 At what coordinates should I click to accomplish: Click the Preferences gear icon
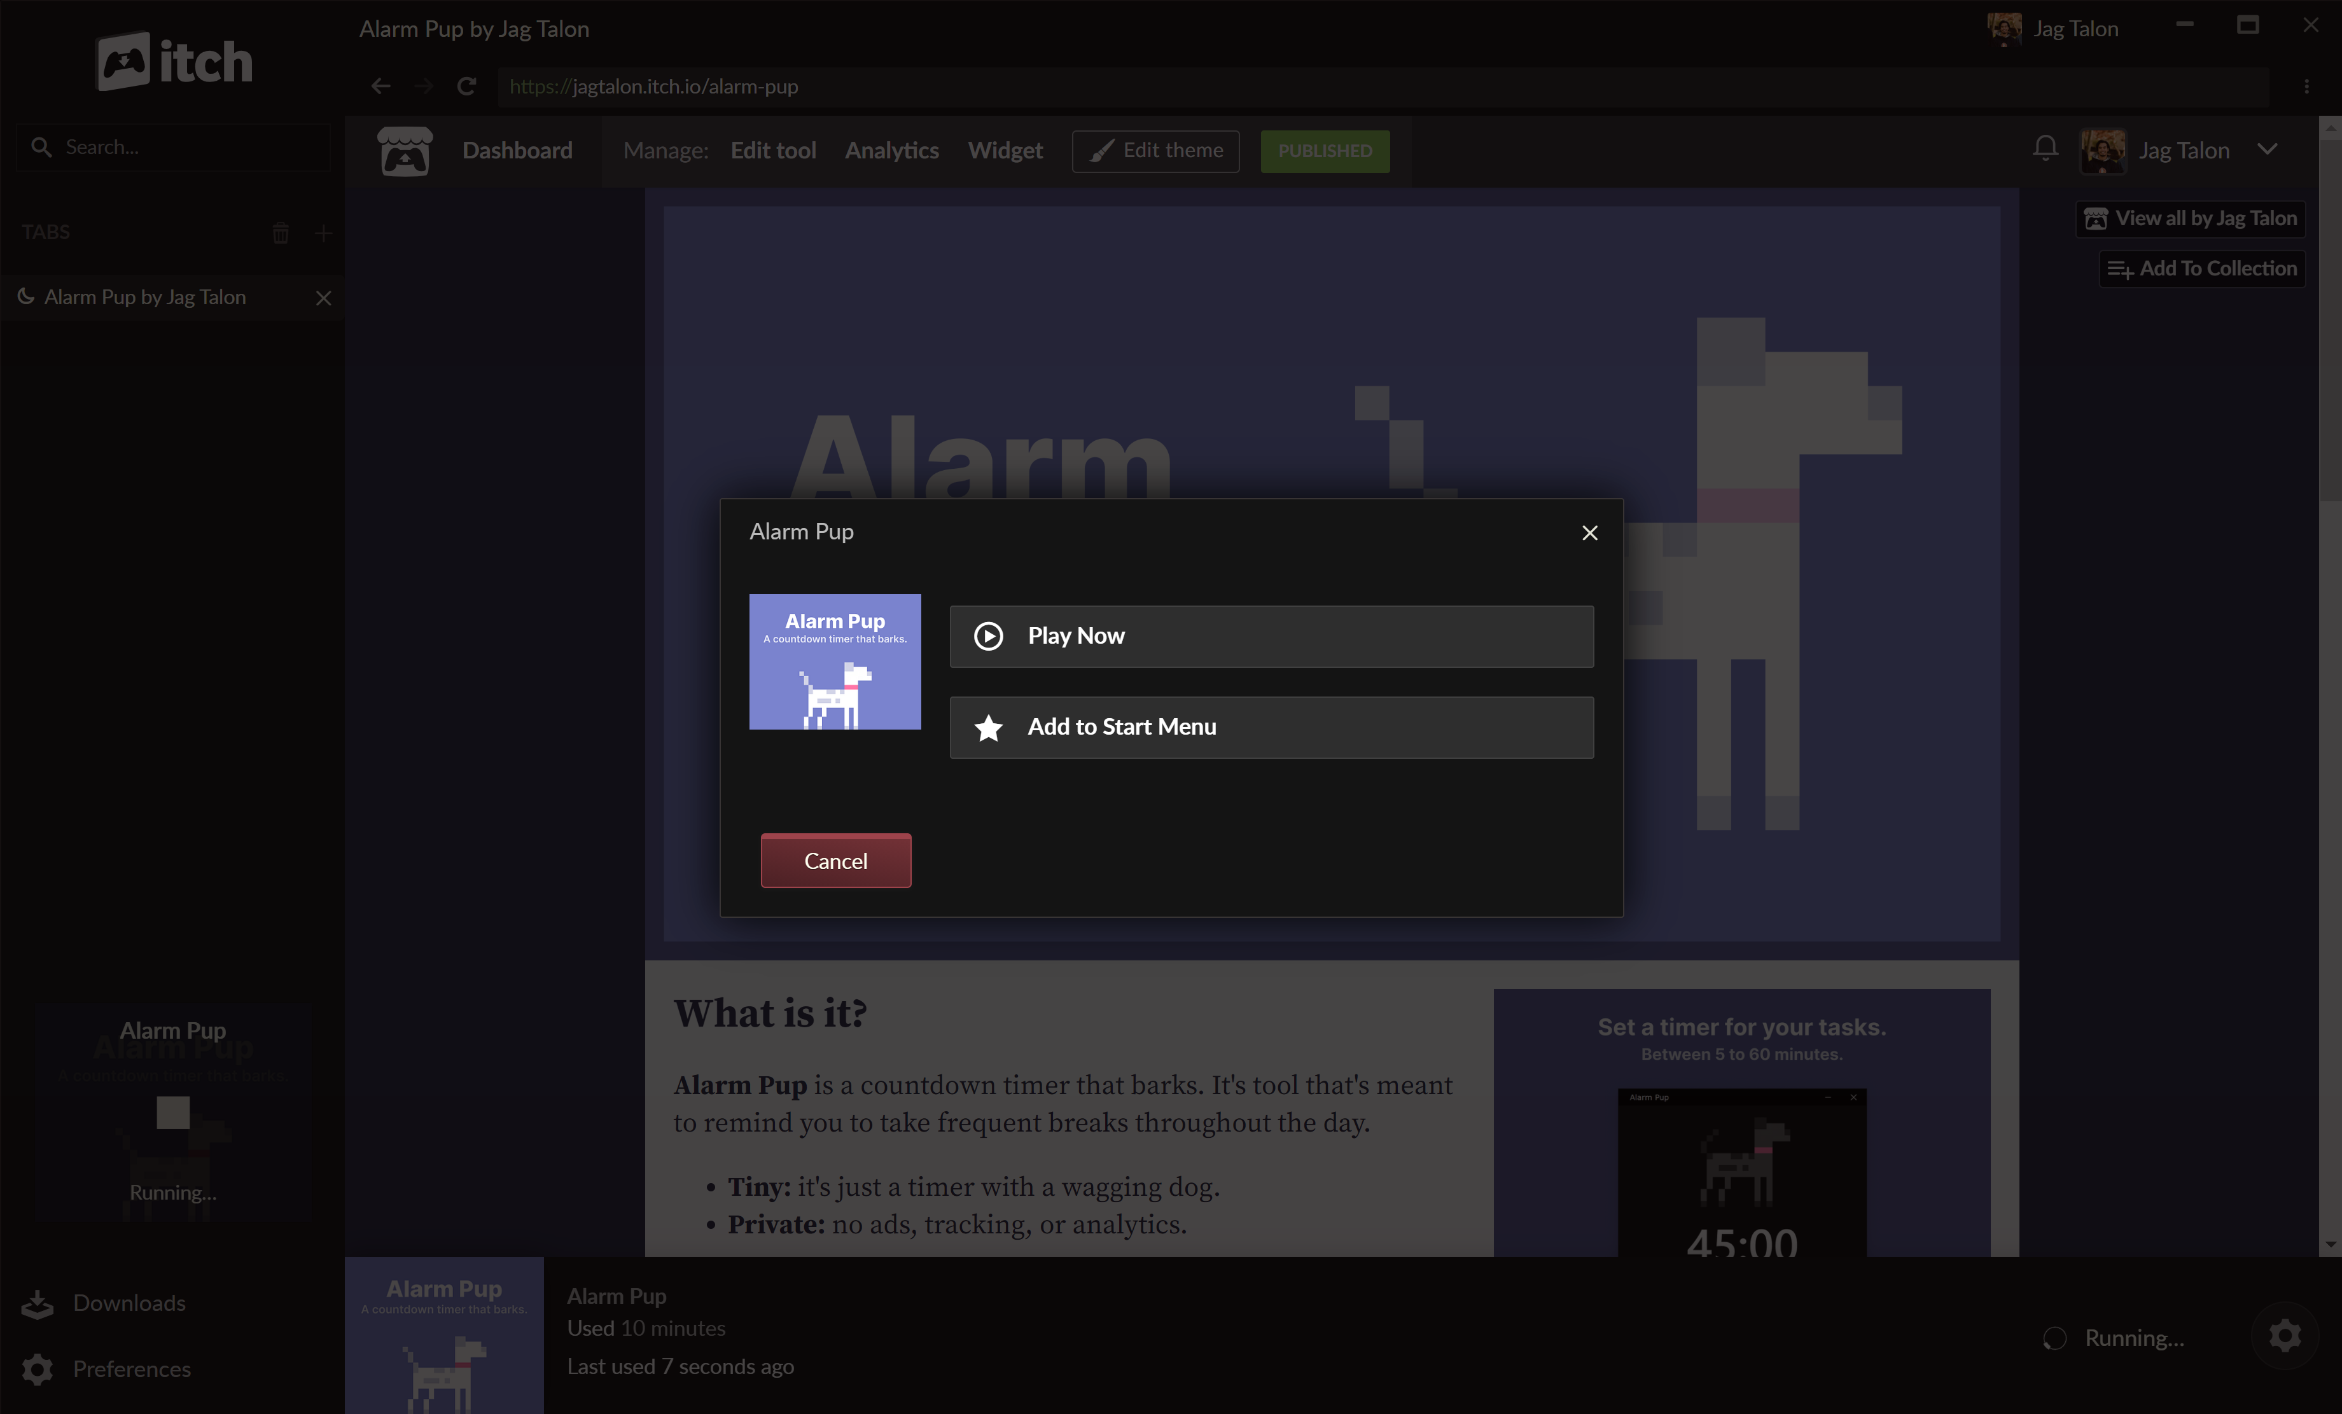click(38, 1368)
